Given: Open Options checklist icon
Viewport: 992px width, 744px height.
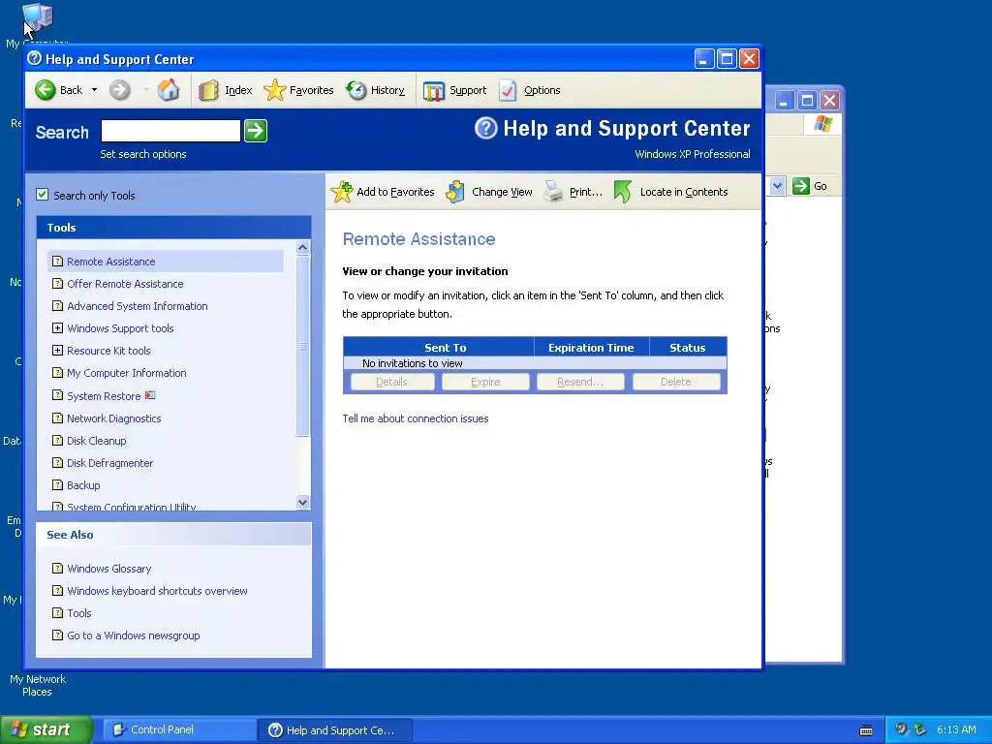Looking at the screenshot, I should pos(508,90).
